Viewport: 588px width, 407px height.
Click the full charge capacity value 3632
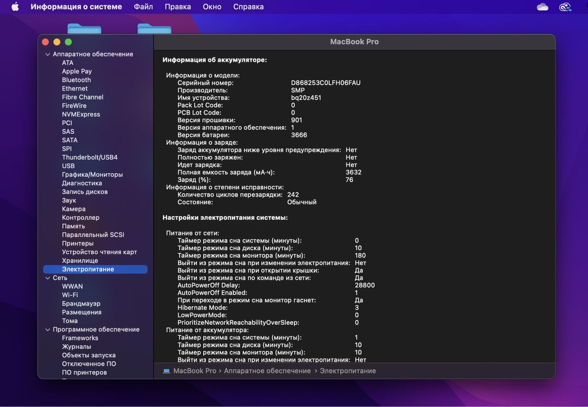(353, 173)
